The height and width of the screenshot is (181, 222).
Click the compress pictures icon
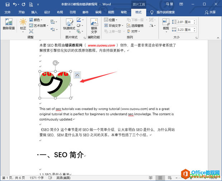pyautogui.click(x=31, y=31)
